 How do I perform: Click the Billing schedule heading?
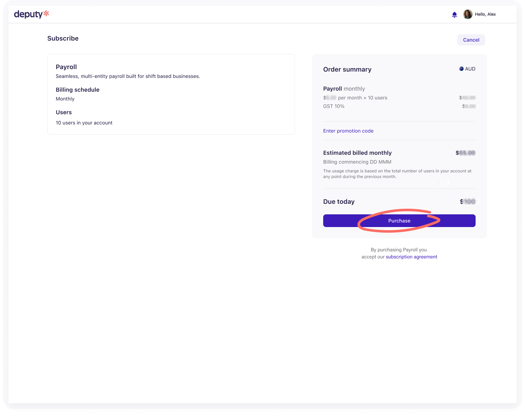click(78, 90)
